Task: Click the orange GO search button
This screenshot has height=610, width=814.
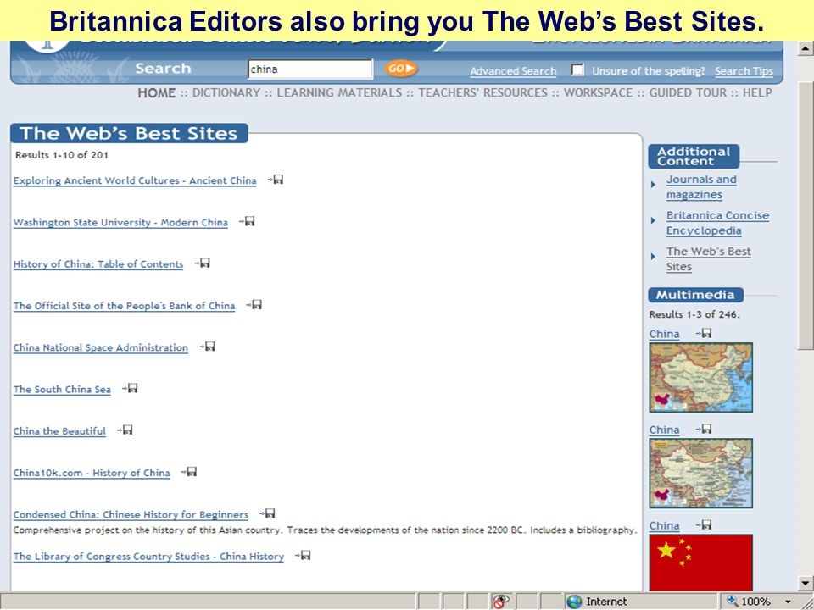Action: [401, 69]
